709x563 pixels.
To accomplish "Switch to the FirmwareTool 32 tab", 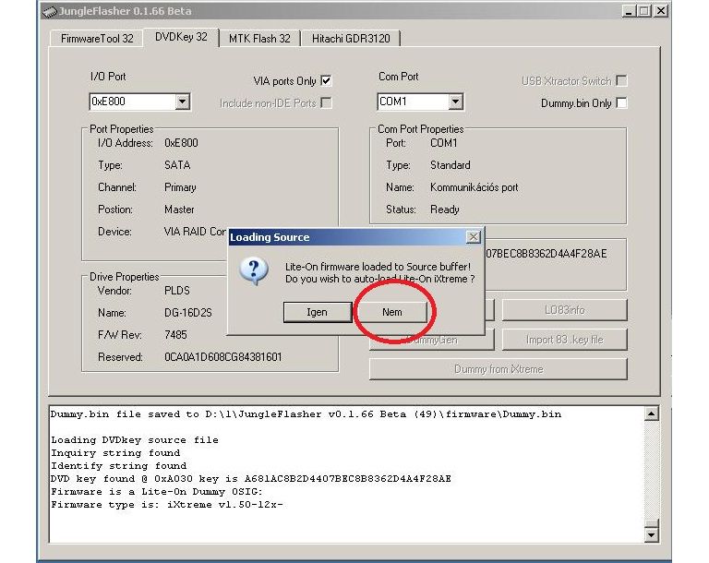I will coord(97,38).
